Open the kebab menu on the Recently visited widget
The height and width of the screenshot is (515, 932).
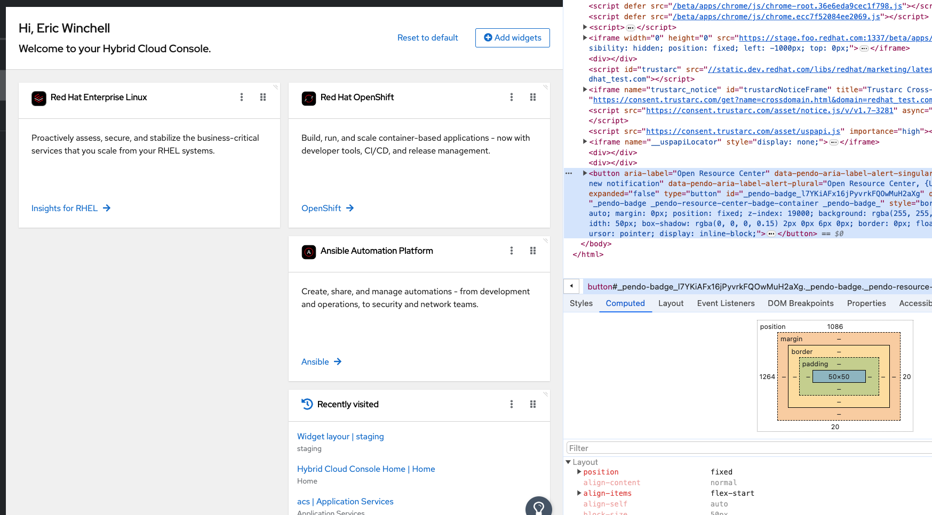[x=512, y=404]
